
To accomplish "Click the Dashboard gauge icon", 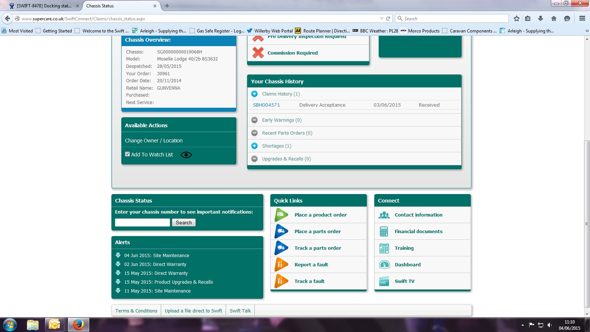I will point(384,265).
